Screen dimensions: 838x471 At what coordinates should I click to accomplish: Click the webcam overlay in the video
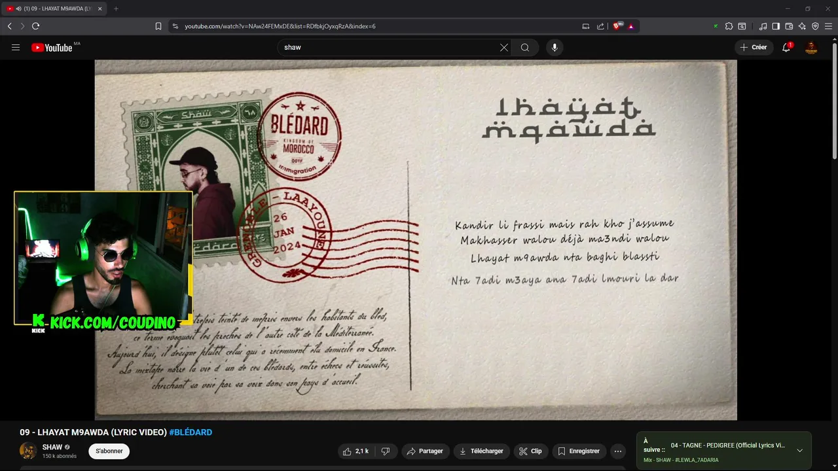click(x=103, y=258)
